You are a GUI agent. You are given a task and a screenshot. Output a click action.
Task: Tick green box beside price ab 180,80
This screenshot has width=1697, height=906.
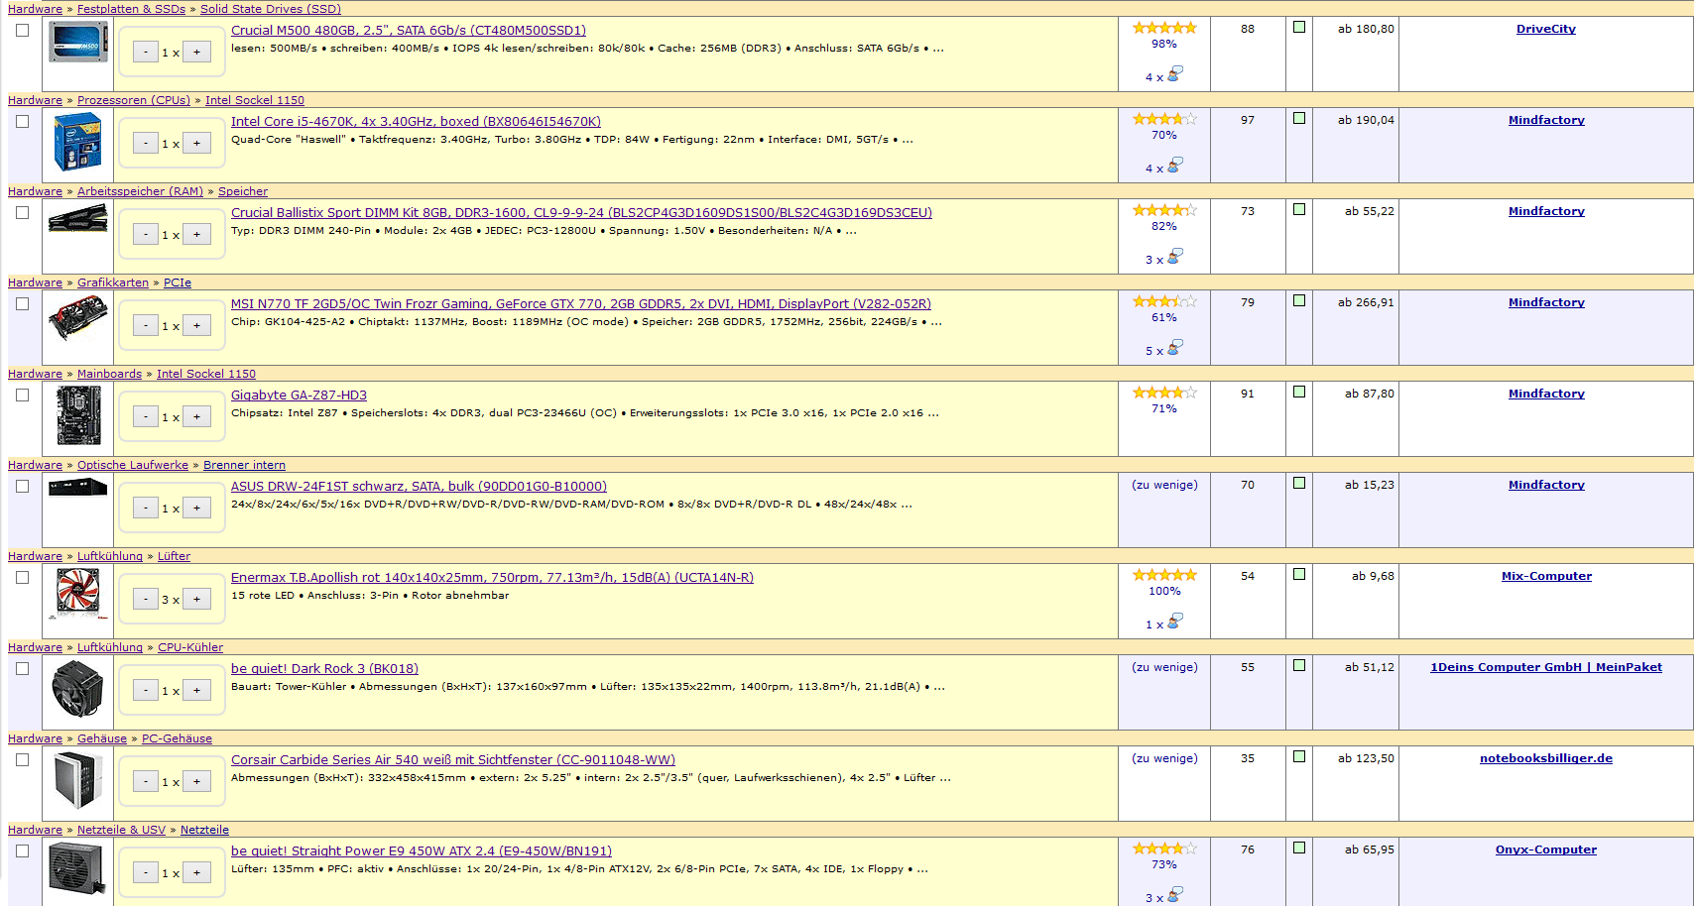coord(1299,27)
